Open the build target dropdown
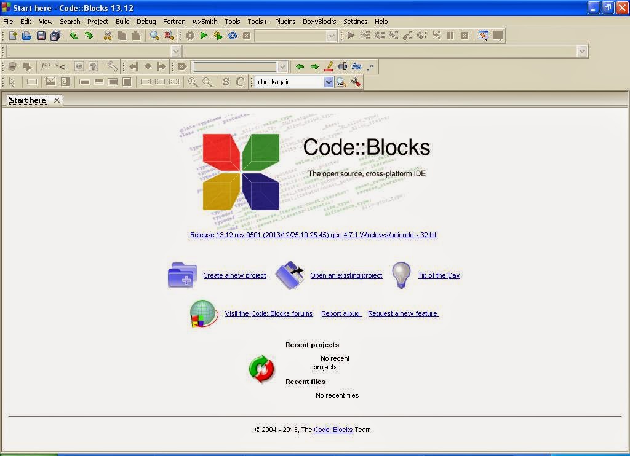Viewport: 630px width, 456px height. [x=332, y=36]
